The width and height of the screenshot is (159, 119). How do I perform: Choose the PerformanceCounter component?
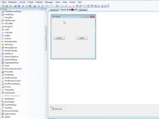[13, 69]
